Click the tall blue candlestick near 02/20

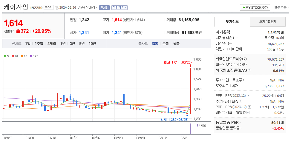click(124, 99)
